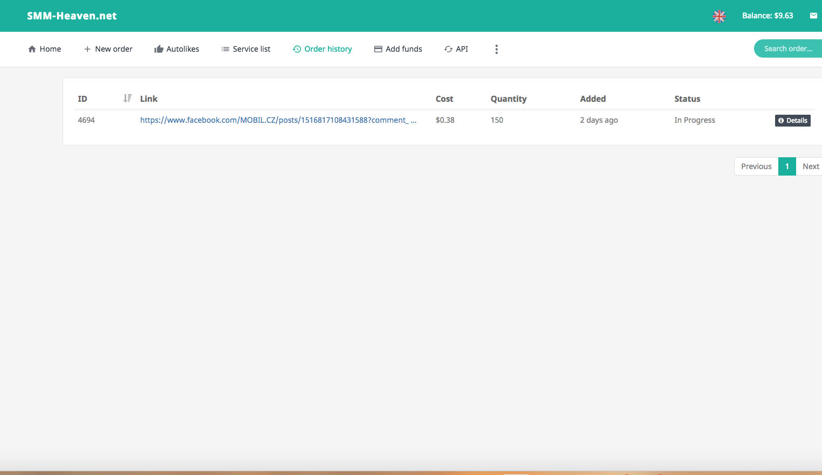Viewport: 822px width, 475px height.
Task: Click the Added column header
Action: click(593, 99)
